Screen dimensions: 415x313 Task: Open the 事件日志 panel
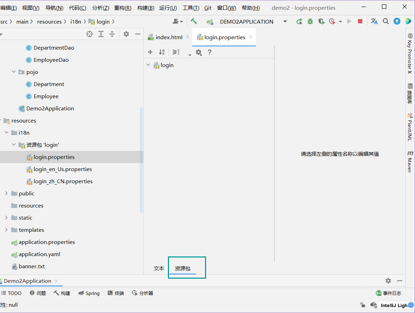(x=389, y=293)
